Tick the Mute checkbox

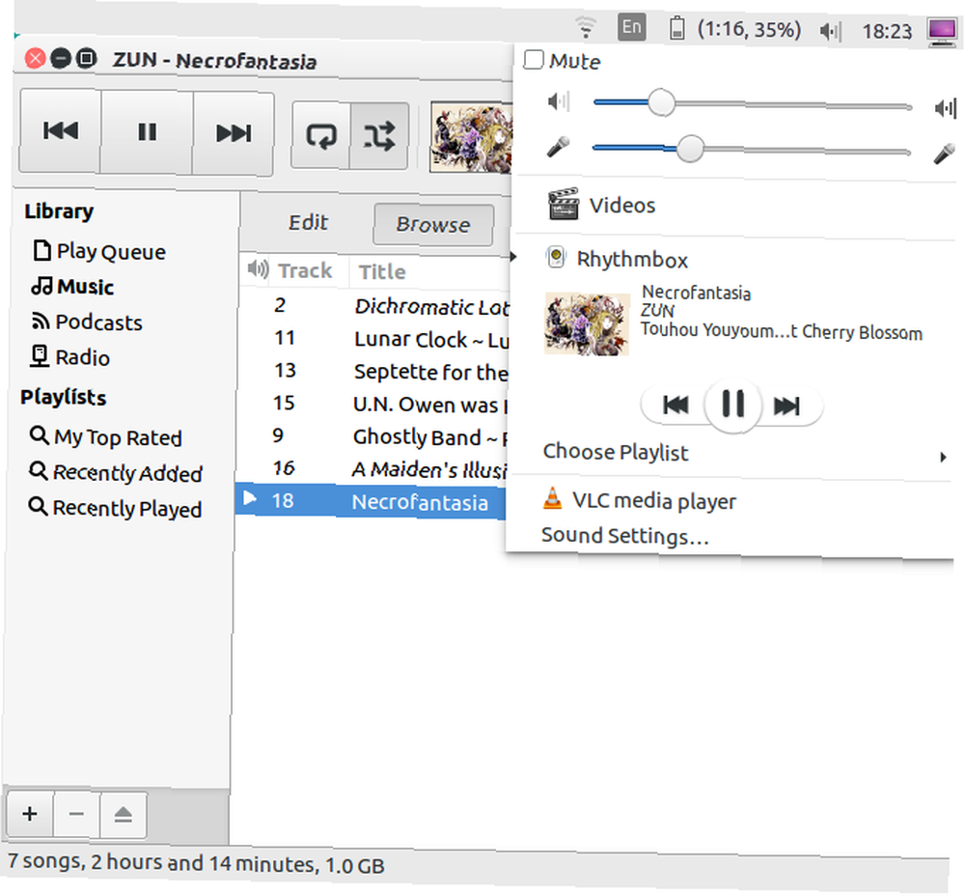click(x=533, y=60)
